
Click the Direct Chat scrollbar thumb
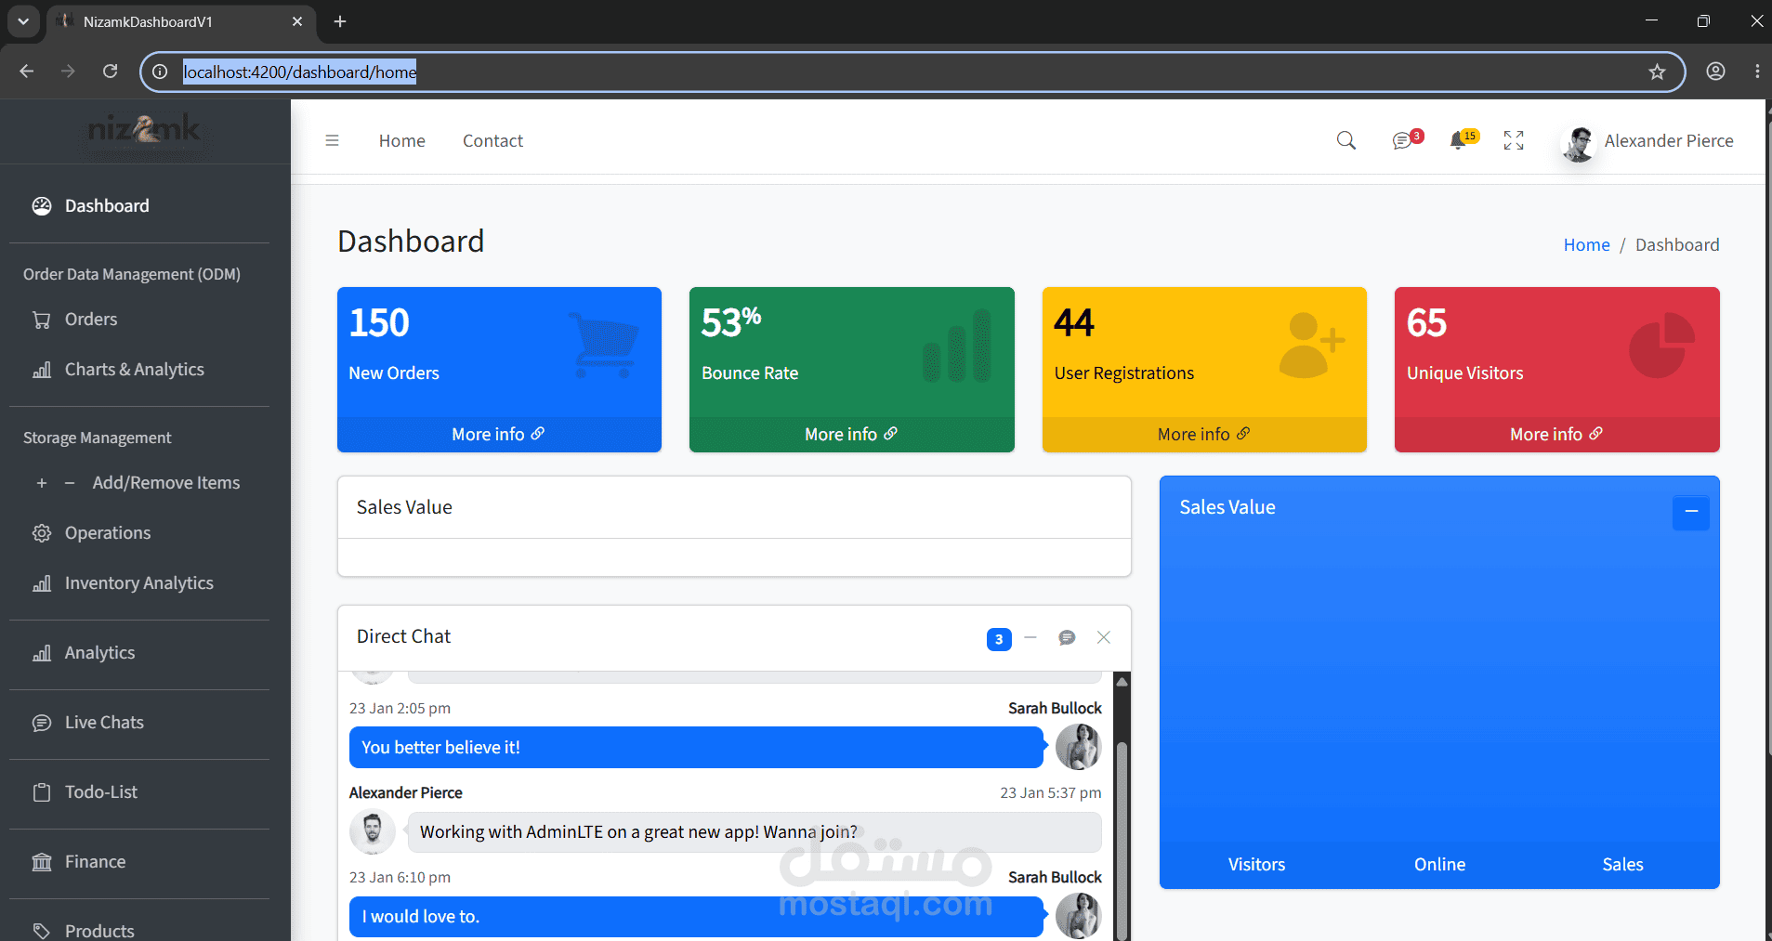coord(1122,841)
